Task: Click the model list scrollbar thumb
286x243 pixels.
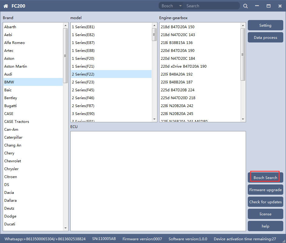Action: click(x=154, y=35)
